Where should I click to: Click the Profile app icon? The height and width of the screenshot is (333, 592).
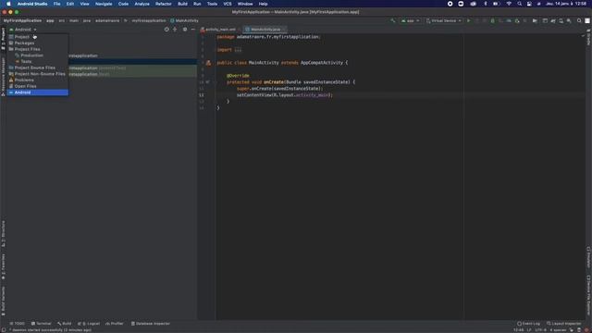coord(509,20)
